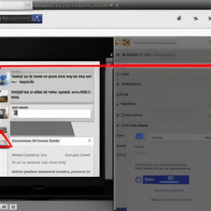This screenshot has width=211, height=211.
Task: Click the blue icon in the top-left toolbar
Action: 37,18
